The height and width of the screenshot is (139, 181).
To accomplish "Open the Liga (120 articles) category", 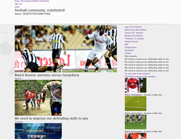I will tap(133, 27).
